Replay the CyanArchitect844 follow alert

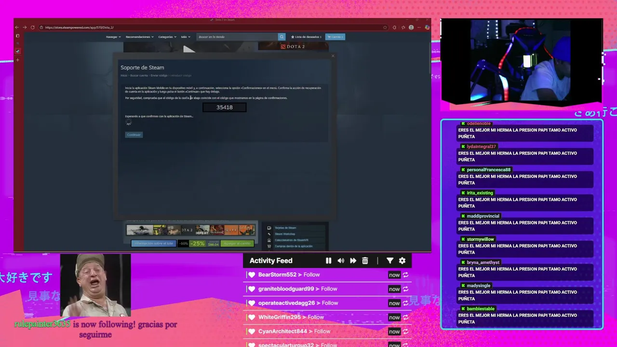(405, 332)
